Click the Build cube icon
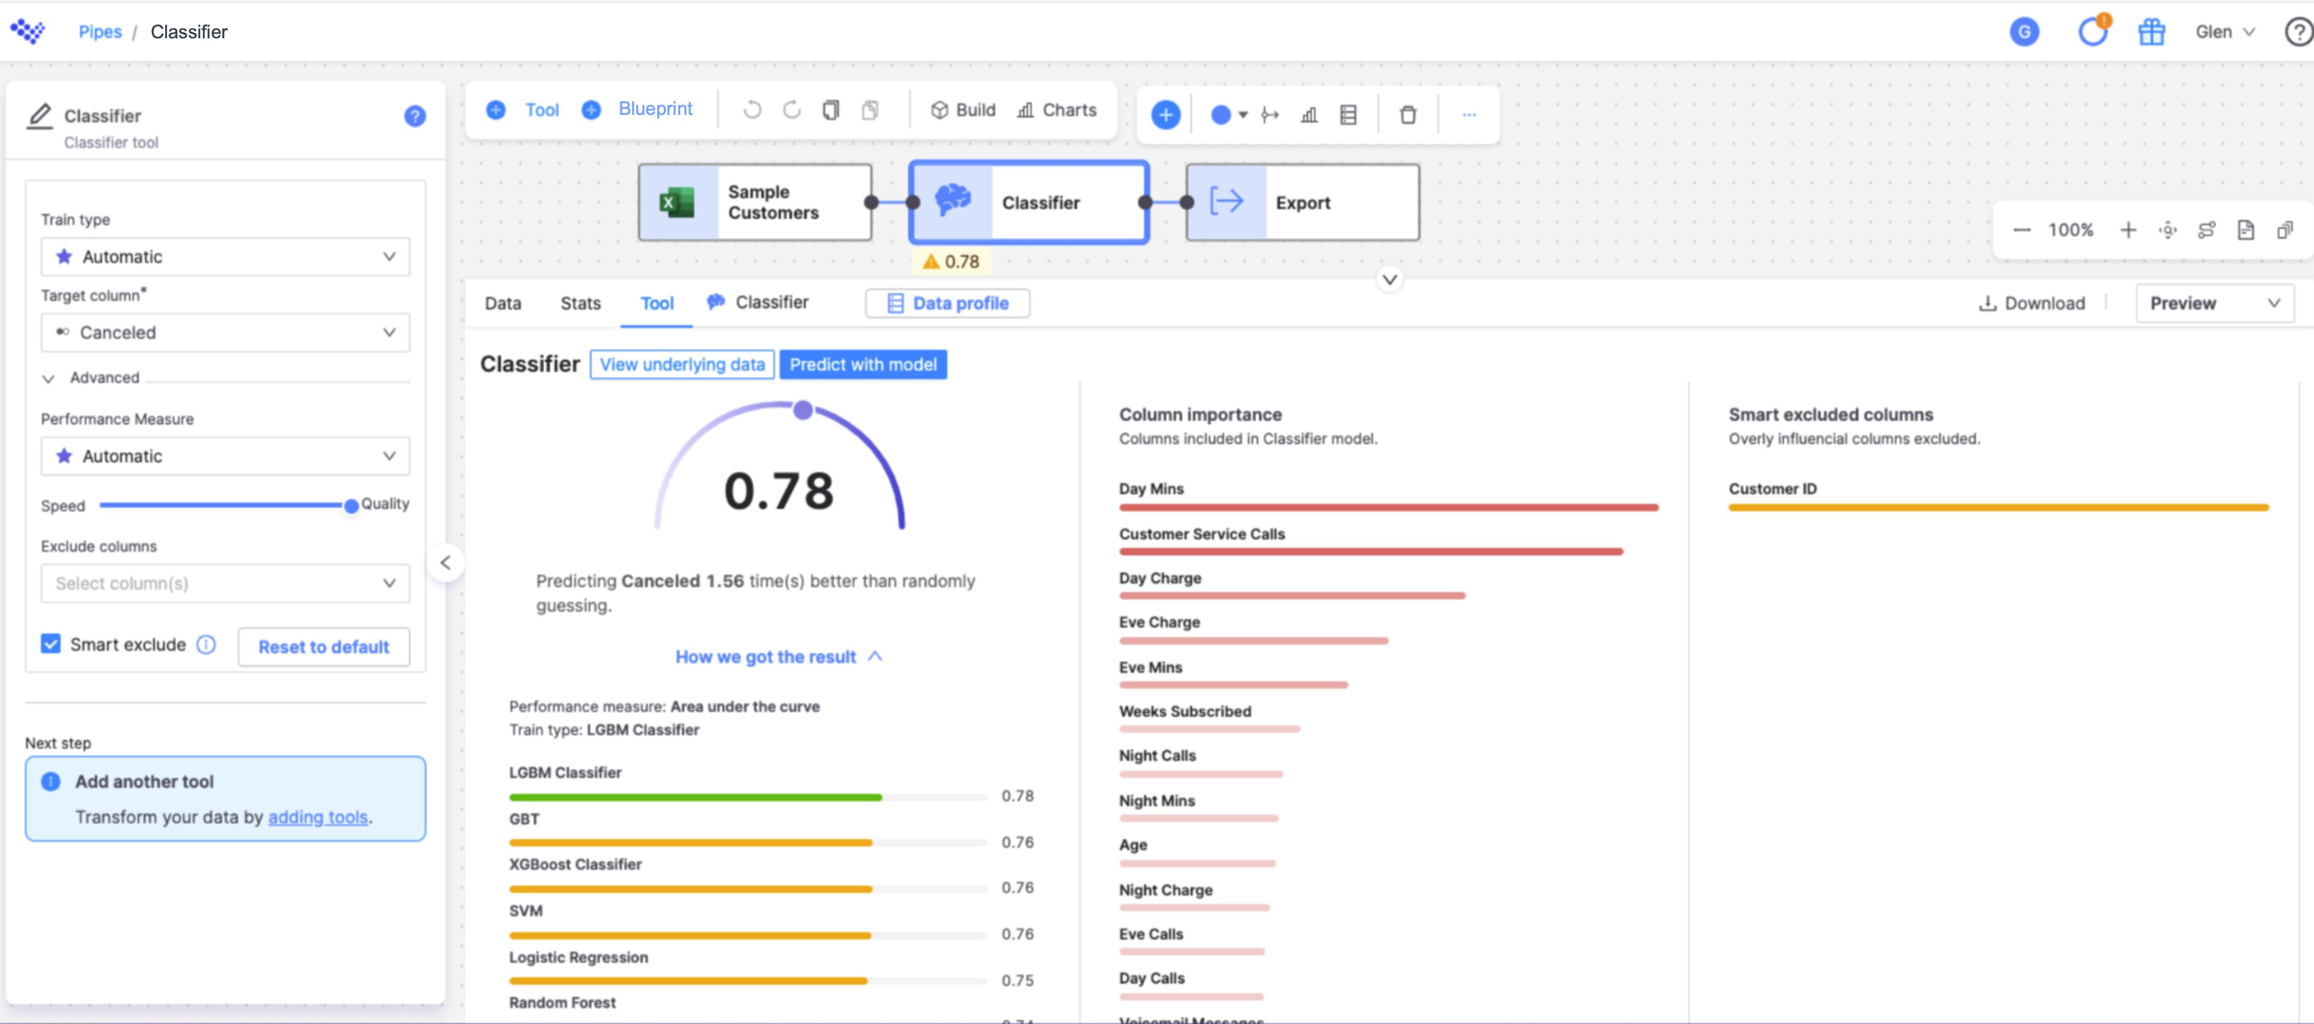2314x1024 pixels. (x=940, y=109)
